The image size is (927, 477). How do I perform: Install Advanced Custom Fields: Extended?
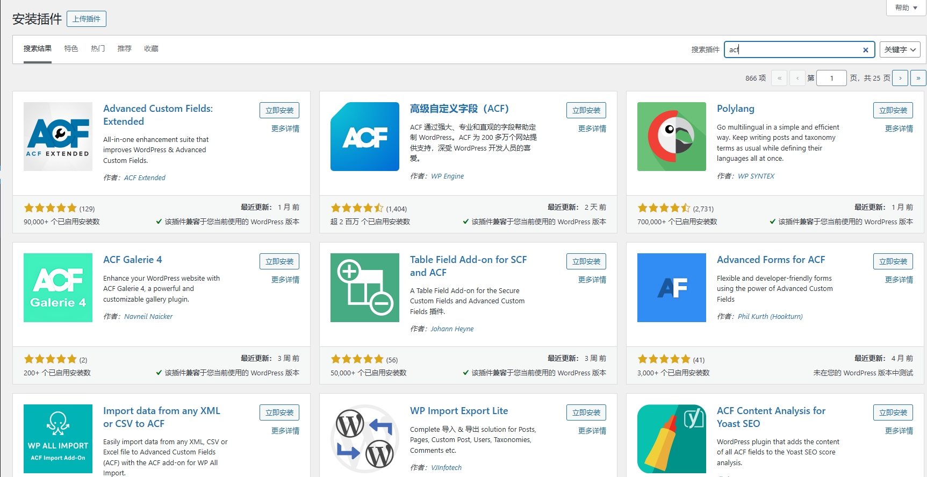point(279,110)
